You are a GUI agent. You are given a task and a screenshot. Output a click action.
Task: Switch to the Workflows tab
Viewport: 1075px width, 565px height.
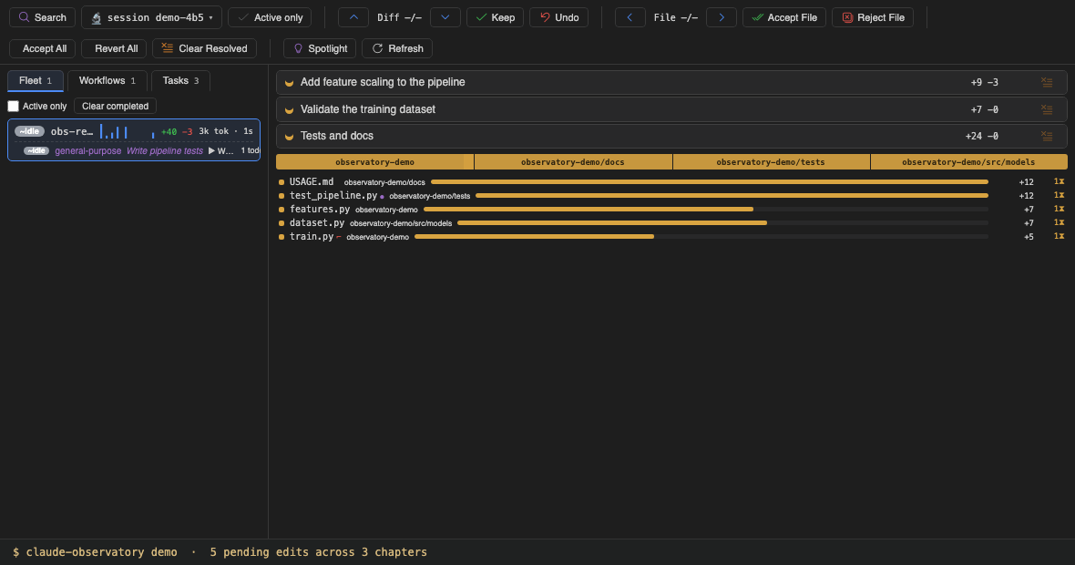pyautogui.click(x=107, y=81)
